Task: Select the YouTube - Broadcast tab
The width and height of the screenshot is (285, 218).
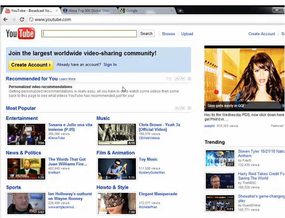Action: pos(31,11)
